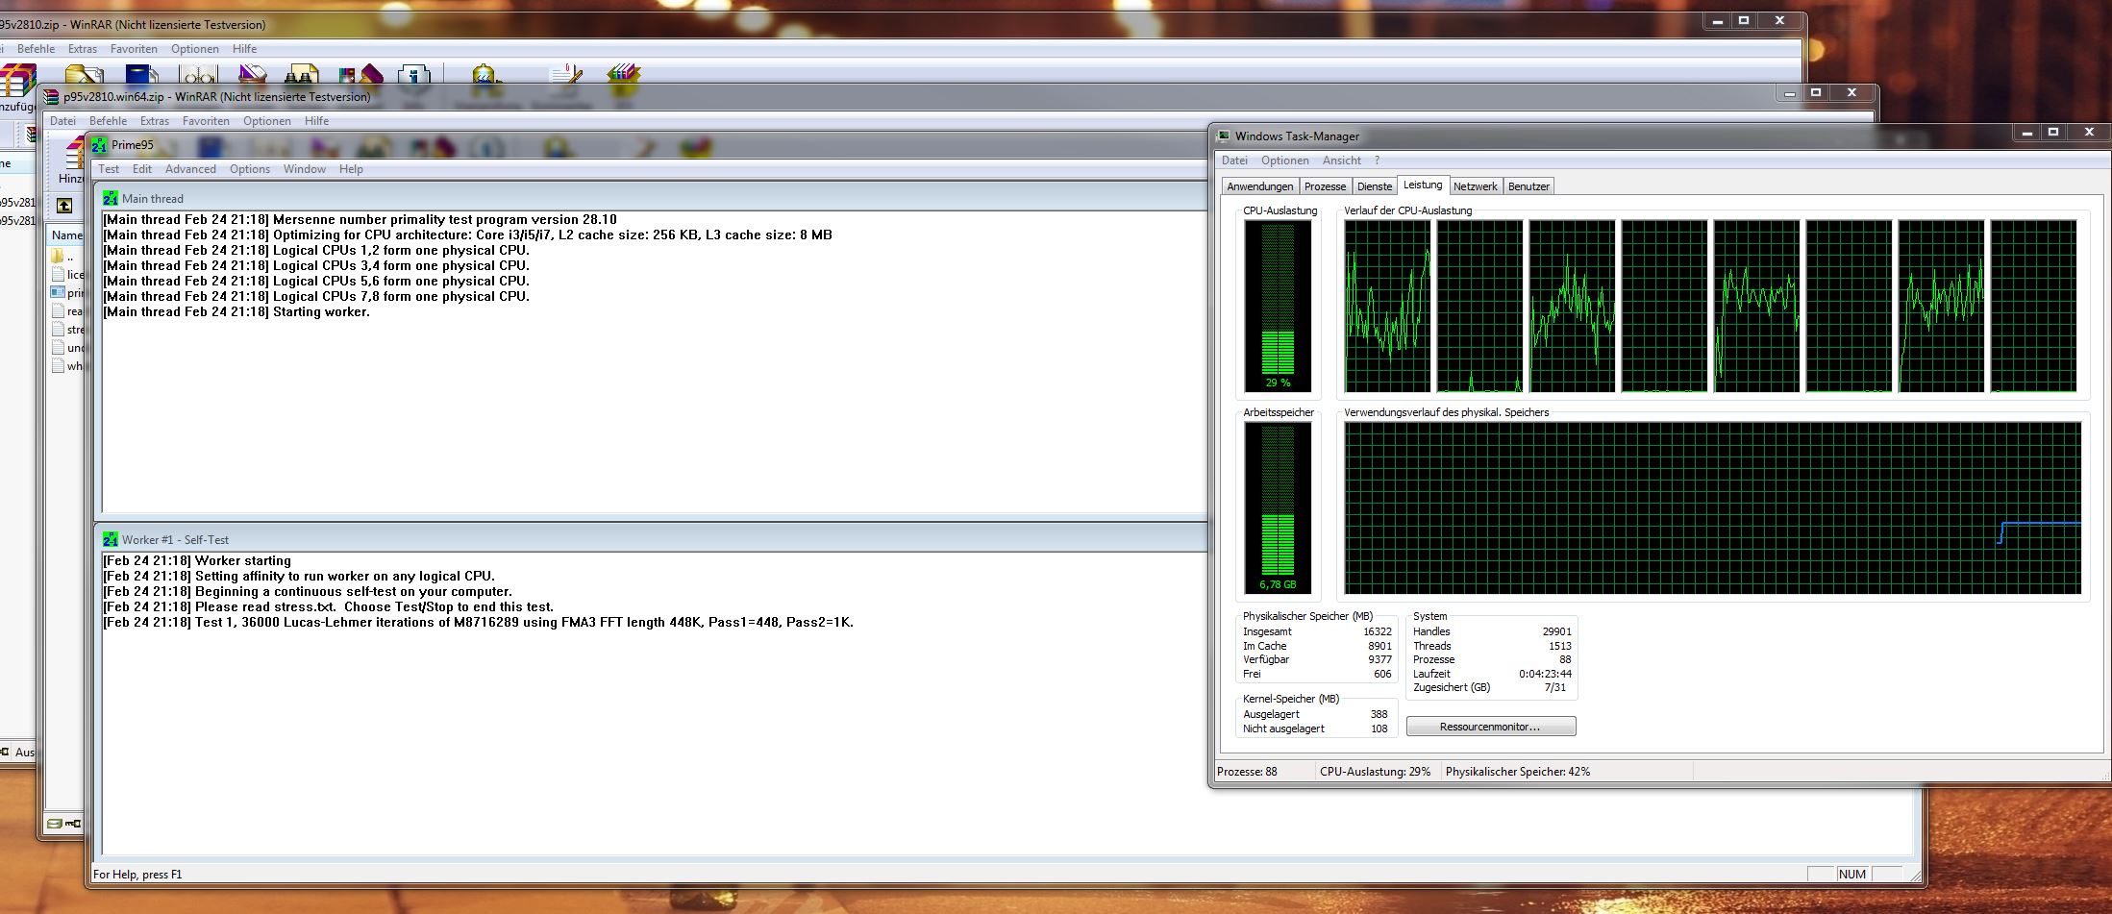The width and height of the screenshot is (2112, 914).
Task: Open Datei menu in p95v2810.win64.zip WinRAR window
Action: click(62, 121)
